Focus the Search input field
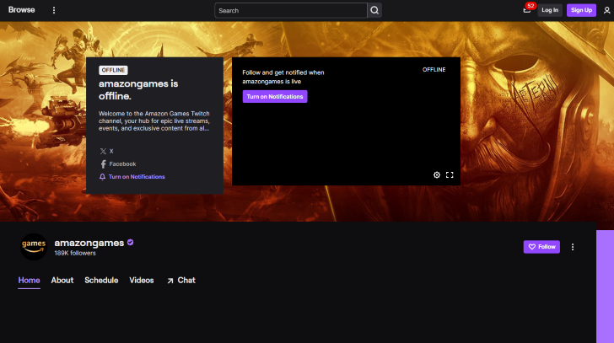The image size is (614, 343). click(291, 11)
